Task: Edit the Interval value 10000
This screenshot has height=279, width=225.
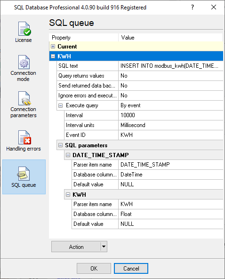Action: tap(170, 115)
